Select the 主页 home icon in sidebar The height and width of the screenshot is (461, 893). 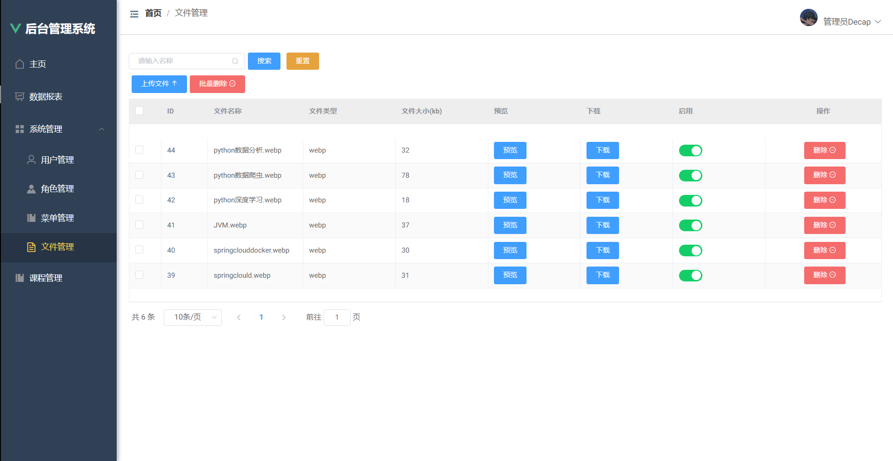click(19, 64)
